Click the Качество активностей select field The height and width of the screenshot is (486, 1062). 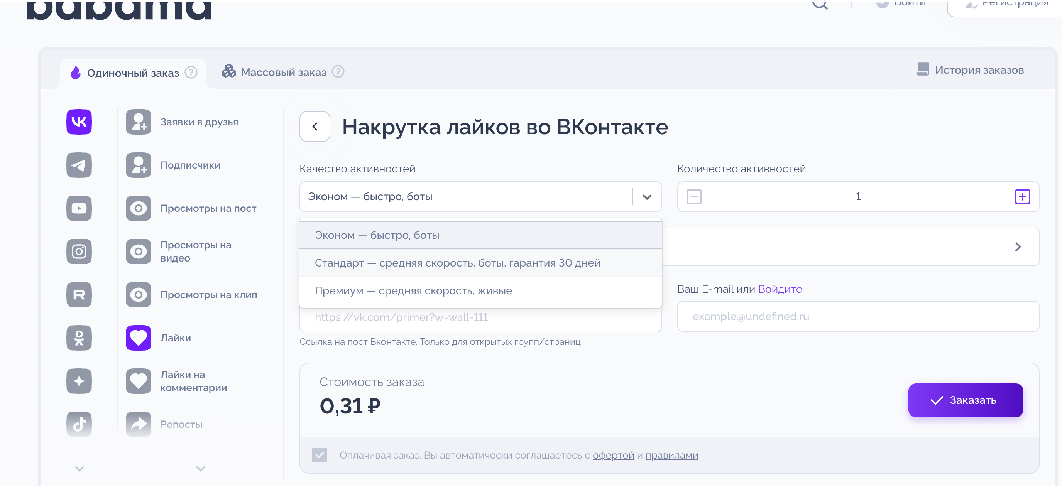coord(481,197)
